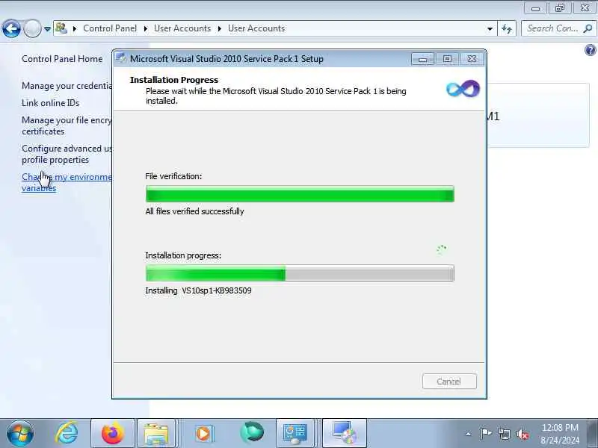This screenshot has width=598, height=448.
Task: Open Control Panel Home link
Action: [x=62, y=59]
